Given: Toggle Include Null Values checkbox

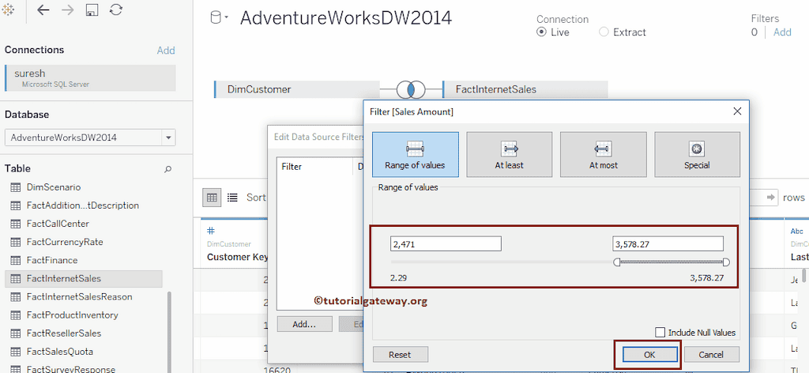Looking at the screenshot, I should point(660,332).
